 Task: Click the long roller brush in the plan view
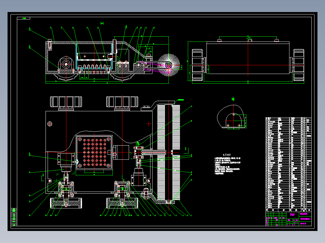(169, 152)
